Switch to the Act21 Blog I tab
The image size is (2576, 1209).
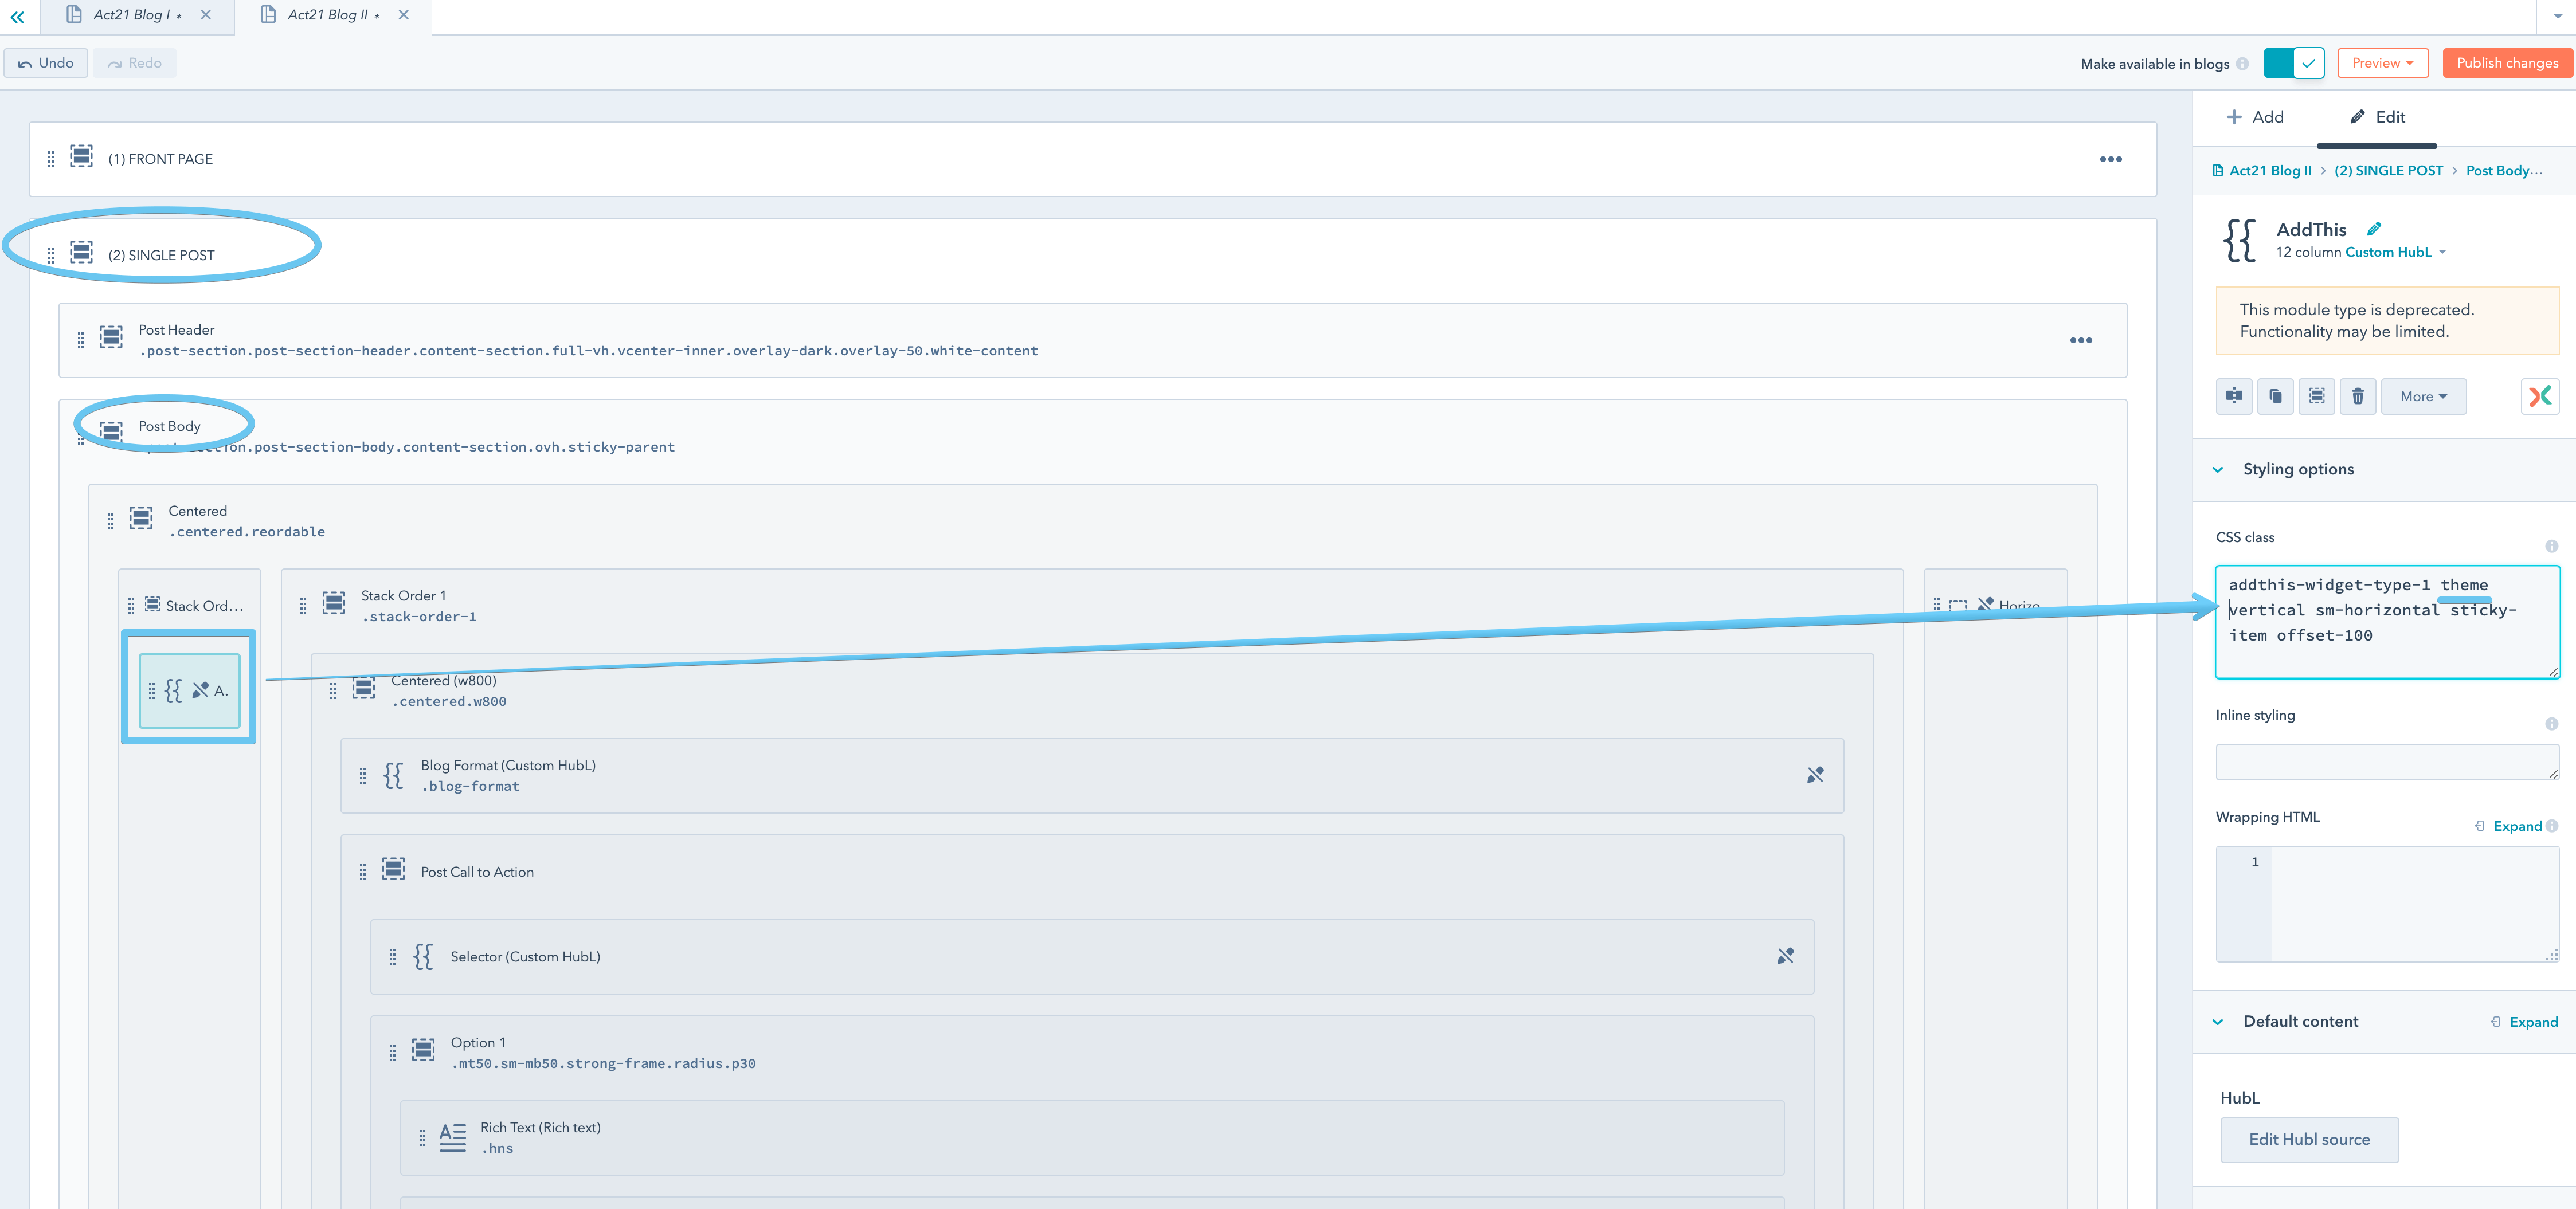132,15
